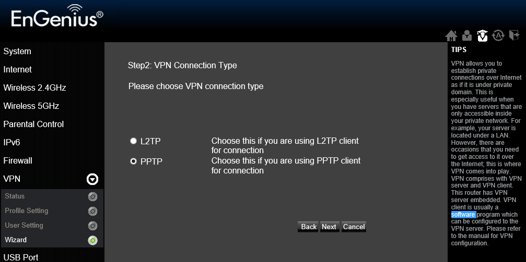Select the L2TP radio button

click(x=134, y=141)
